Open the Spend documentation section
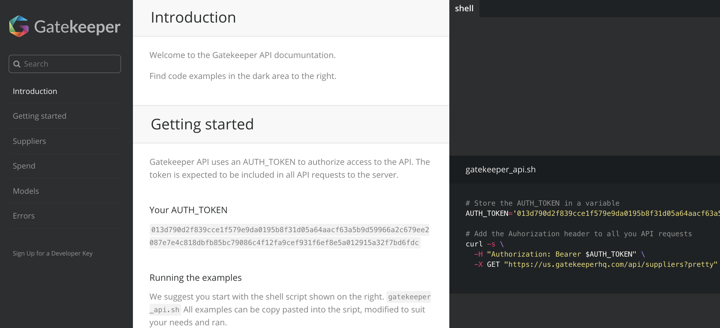The image size is (720, 328). (x=24, y=166)
